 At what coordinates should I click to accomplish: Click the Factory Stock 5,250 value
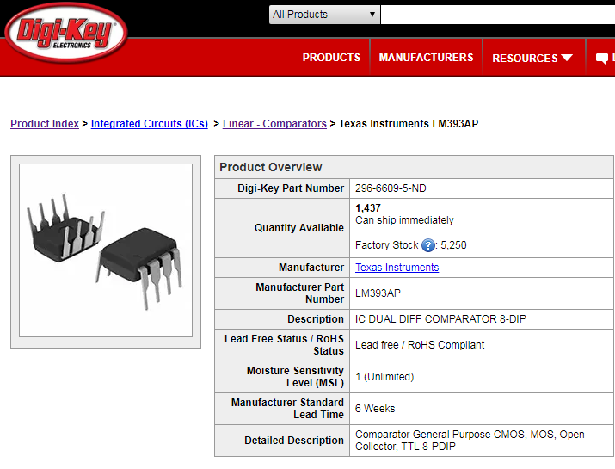click(x=453, y=245)
